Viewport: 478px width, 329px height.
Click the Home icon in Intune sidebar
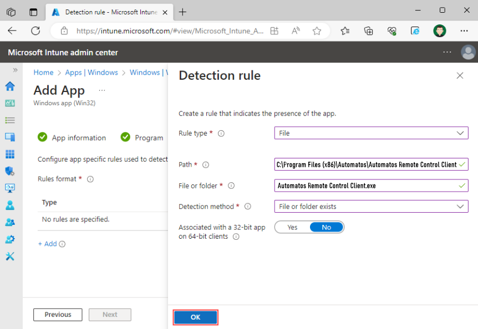[10, 86]
